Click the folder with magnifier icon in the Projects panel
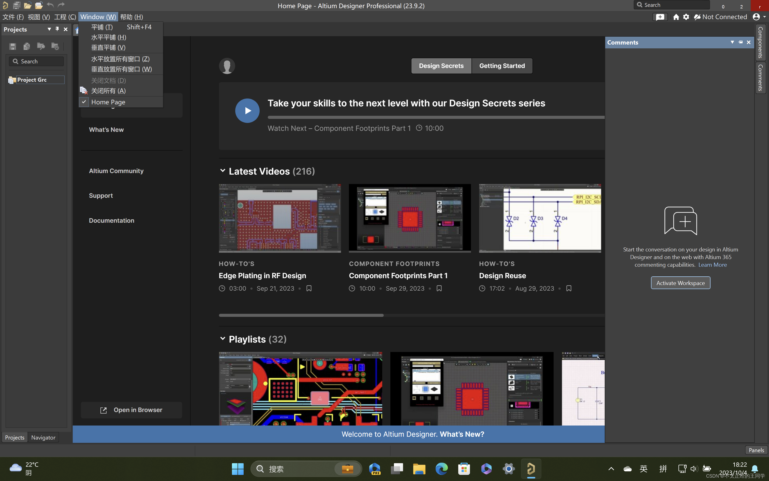The image size is (769, 481). 41,46
